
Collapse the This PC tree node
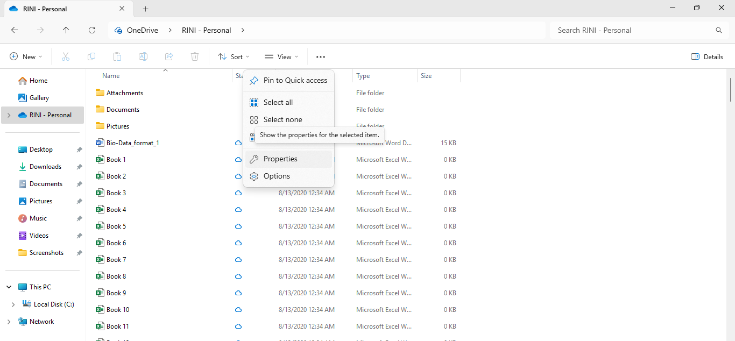coord(9,287)
